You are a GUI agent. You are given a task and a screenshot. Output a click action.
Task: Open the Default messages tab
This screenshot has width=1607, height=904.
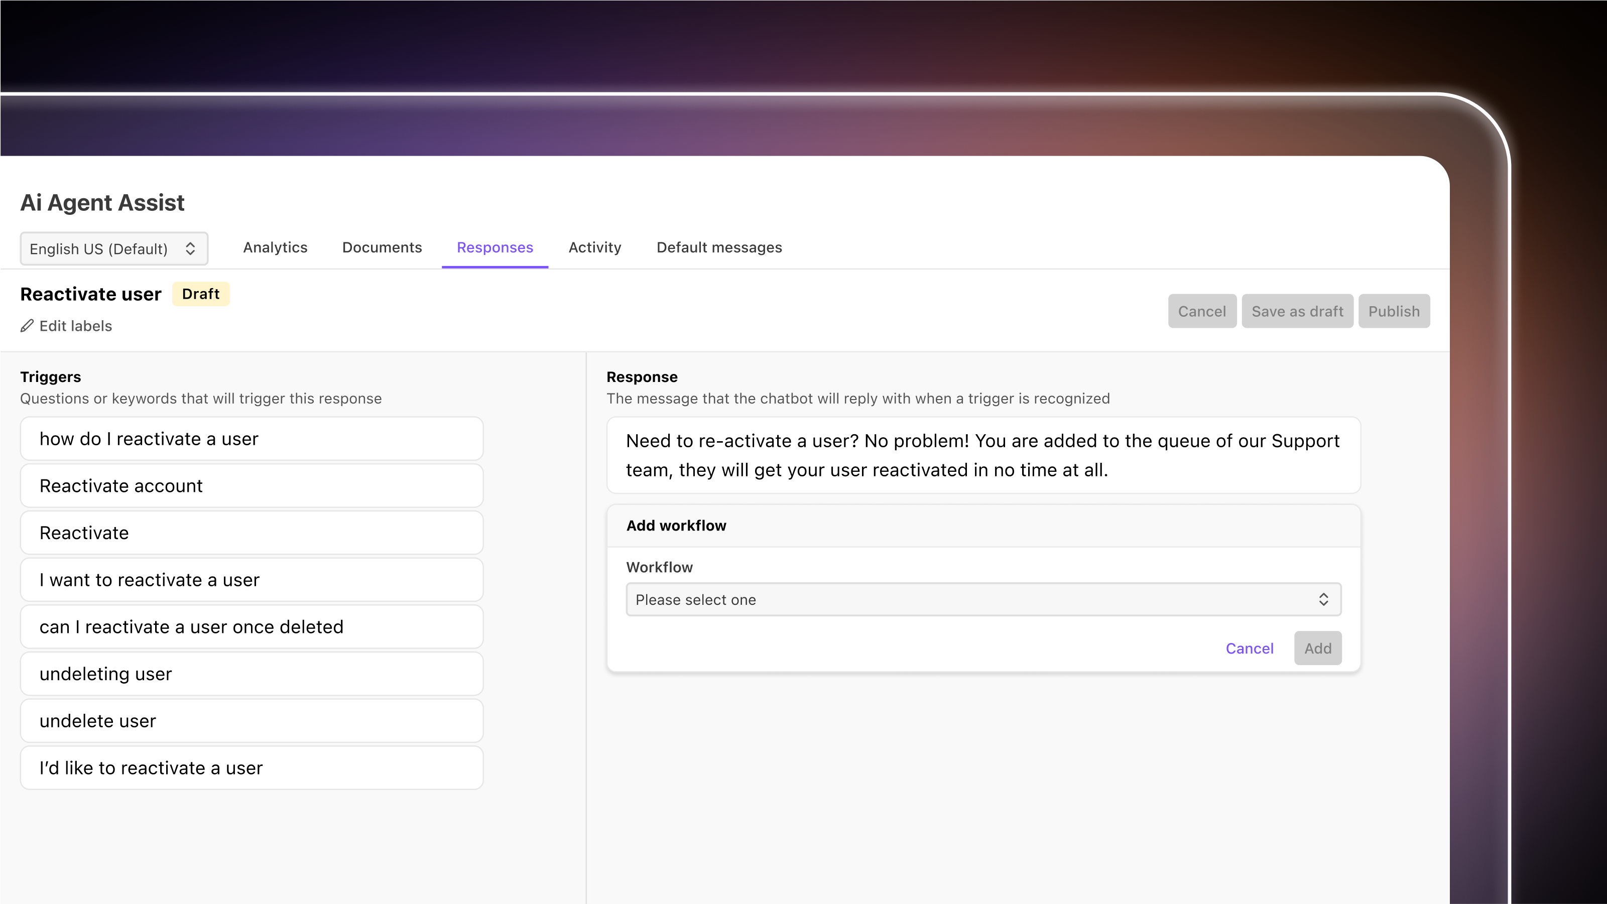click(x=719, y=247)
